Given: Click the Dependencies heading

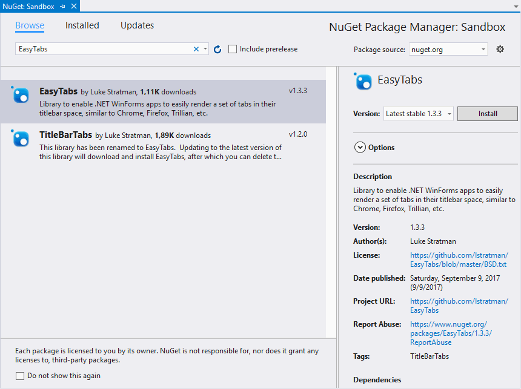Looking at the screenshot, I should pyautogui.click(x=377, y=380).
